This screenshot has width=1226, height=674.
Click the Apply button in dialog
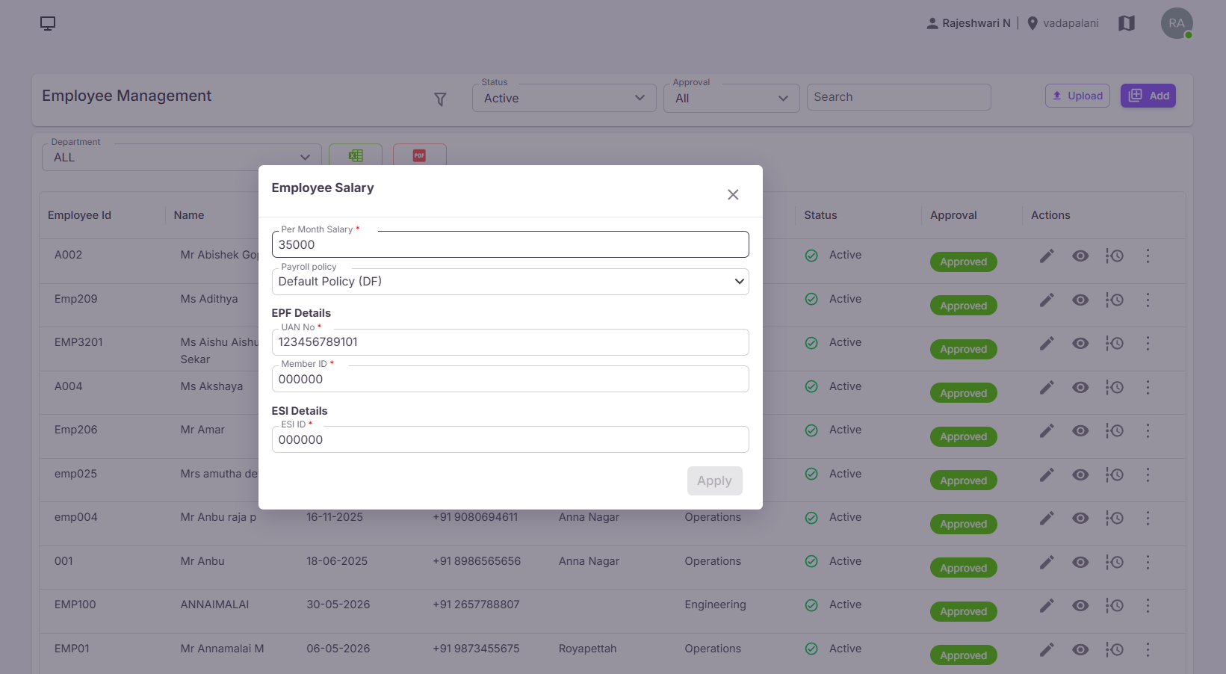pos(714,480)
